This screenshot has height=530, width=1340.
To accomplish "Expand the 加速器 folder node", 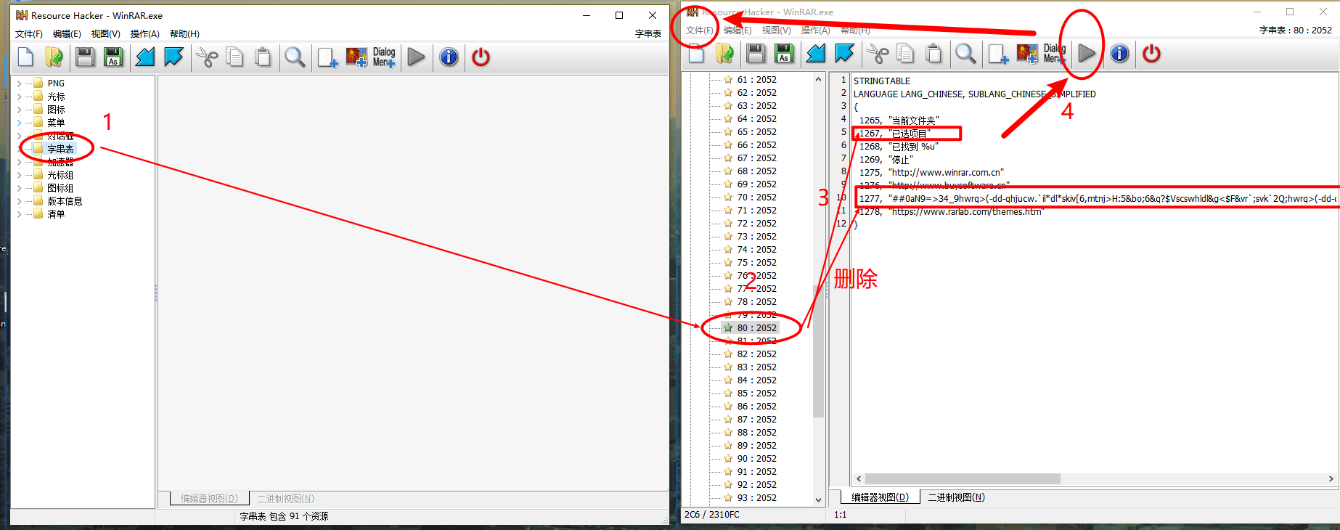I will (19, 162).
